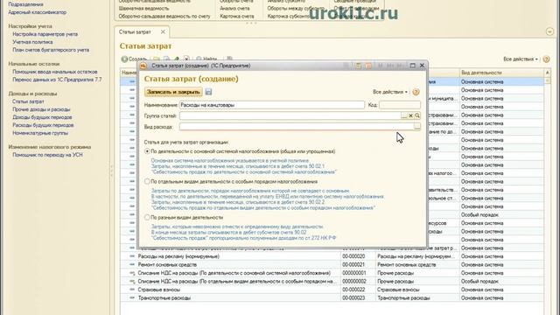Mark the item for deletion in the list toolbar
The width and height of the screenshot is (560, 315).
tap(186, 59)
